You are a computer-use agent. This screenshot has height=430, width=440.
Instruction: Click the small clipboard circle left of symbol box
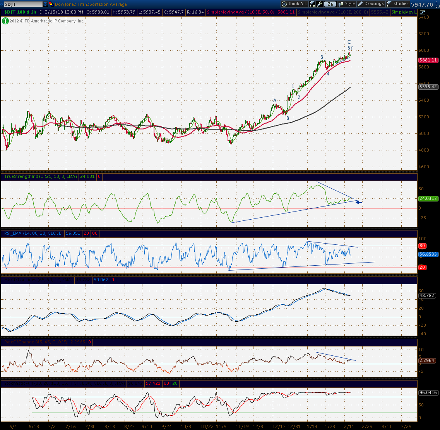pyautogui.click(x=2, y=4)
